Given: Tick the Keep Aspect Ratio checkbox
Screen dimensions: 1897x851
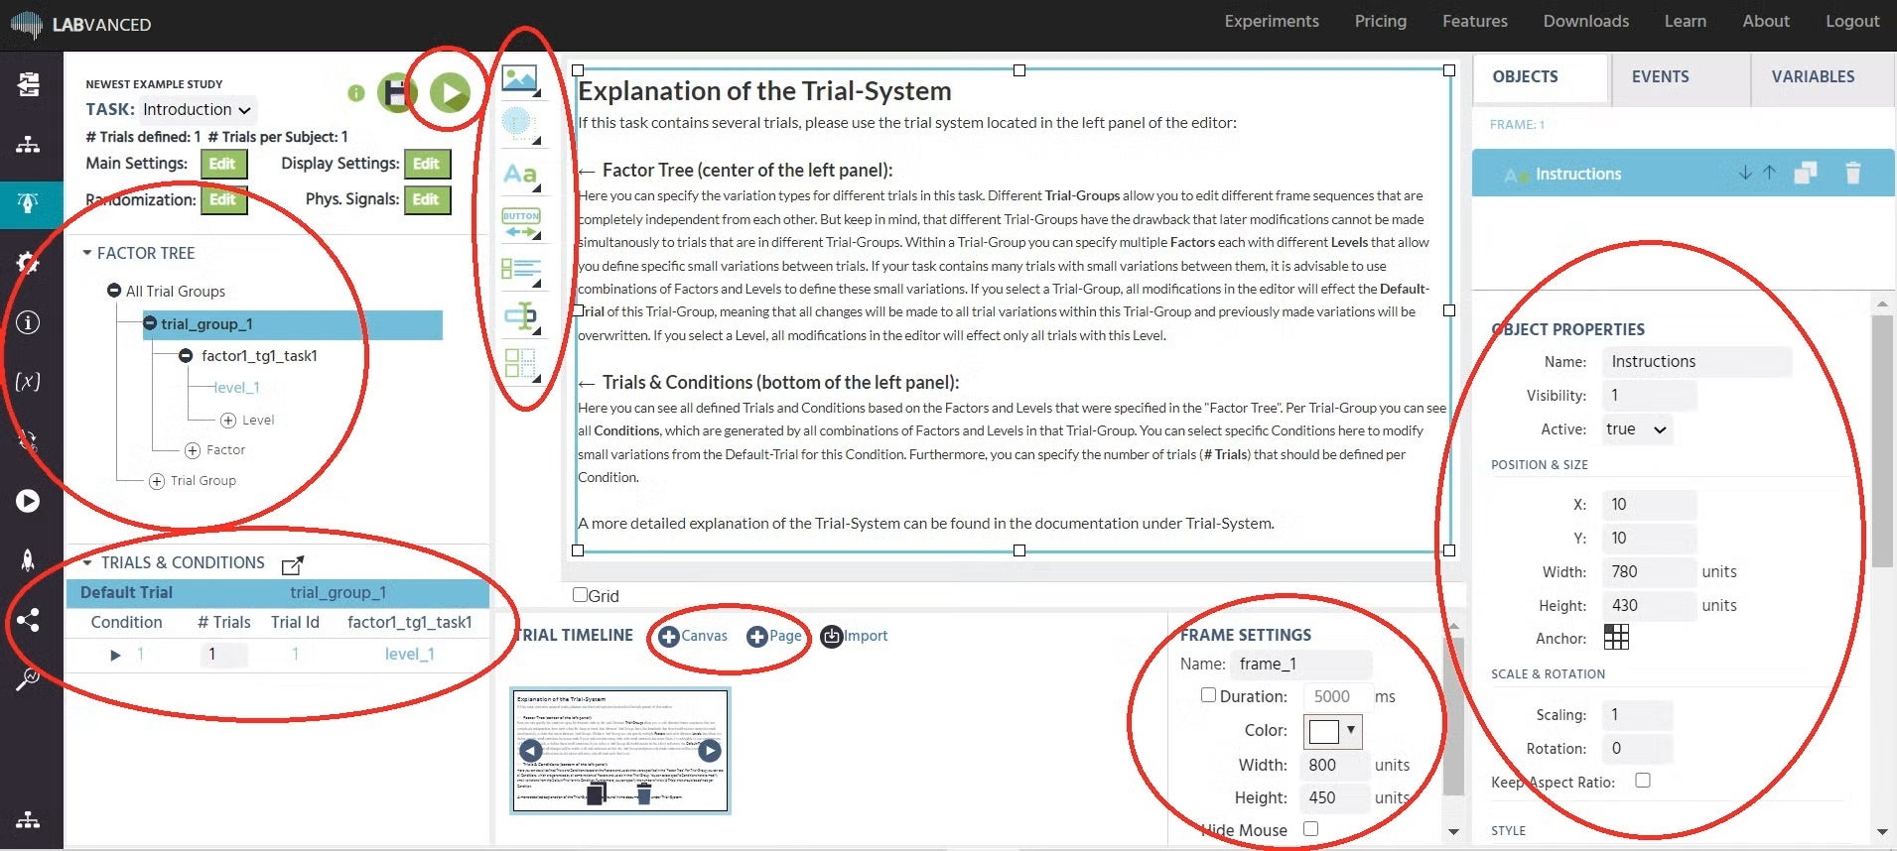Looking at the screenshot, I should (1643, 781).
